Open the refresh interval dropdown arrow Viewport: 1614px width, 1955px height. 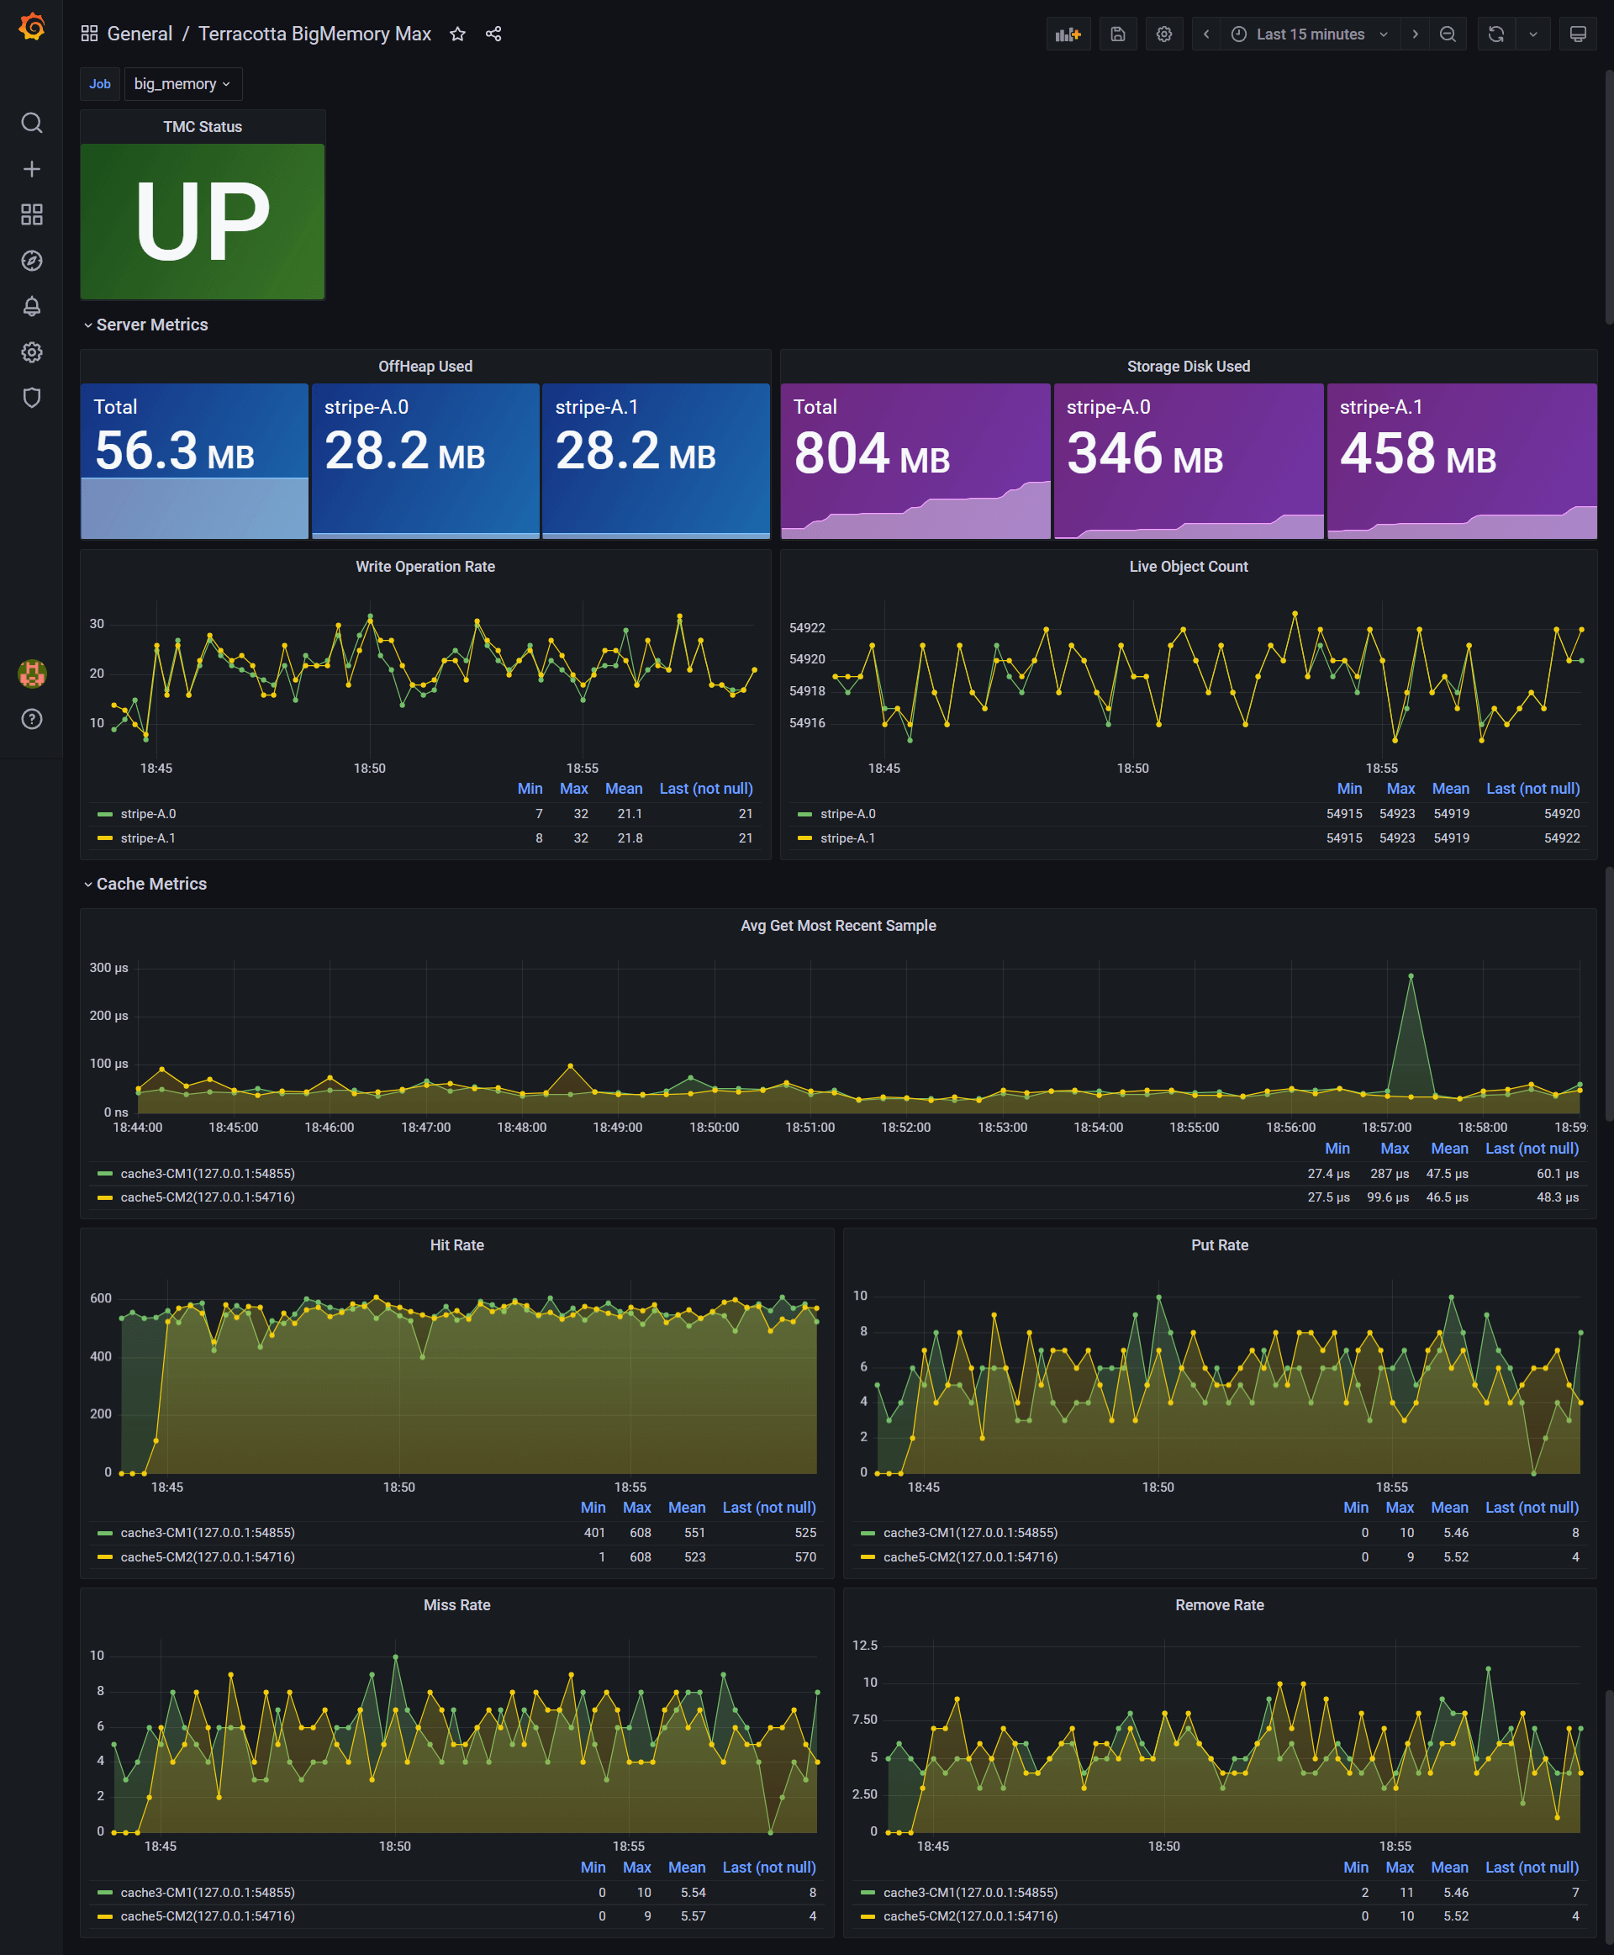[x=1533, y=34]
